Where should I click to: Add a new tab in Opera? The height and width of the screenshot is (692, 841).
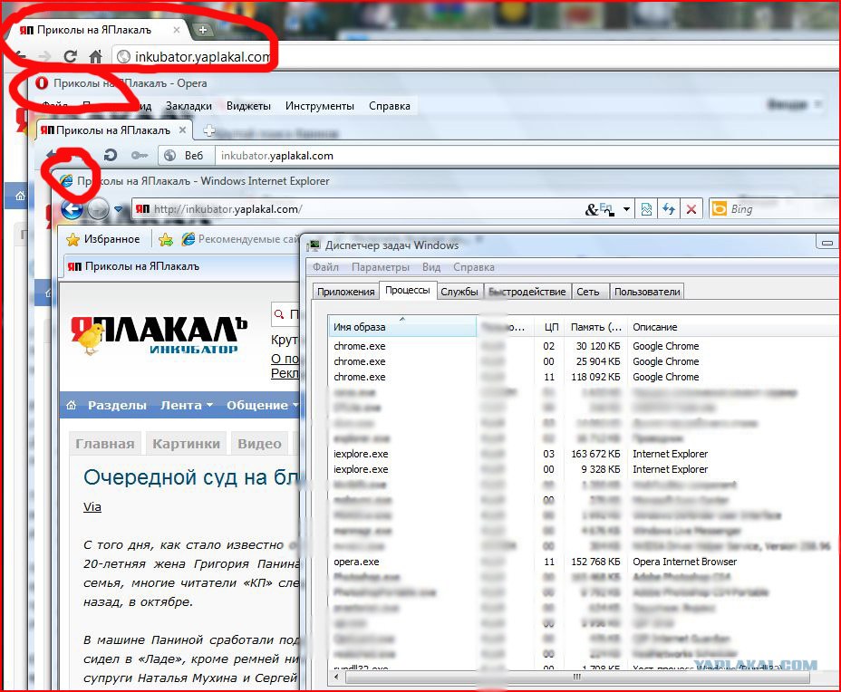[x=209, y=130]
